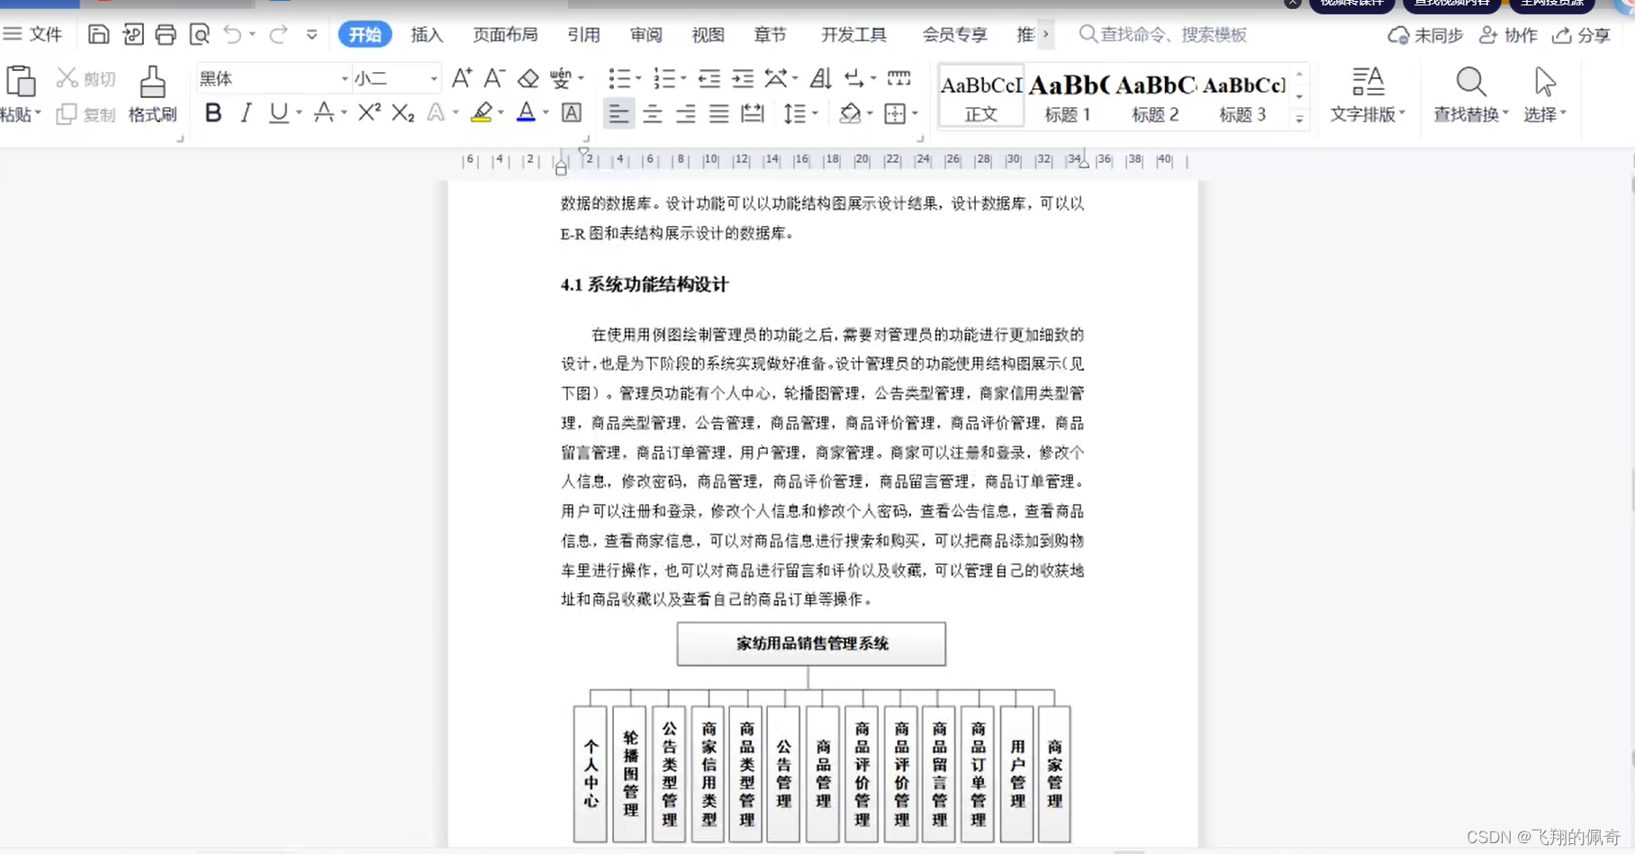
Task: Apply the 标题 3 style
Action: point(1242,94)
